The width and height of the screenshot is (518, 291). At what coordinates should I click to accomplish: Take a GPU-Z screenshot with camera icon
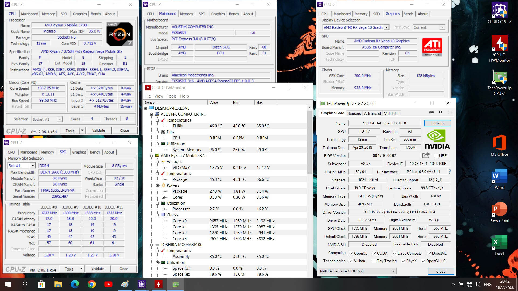coord(431,112)
